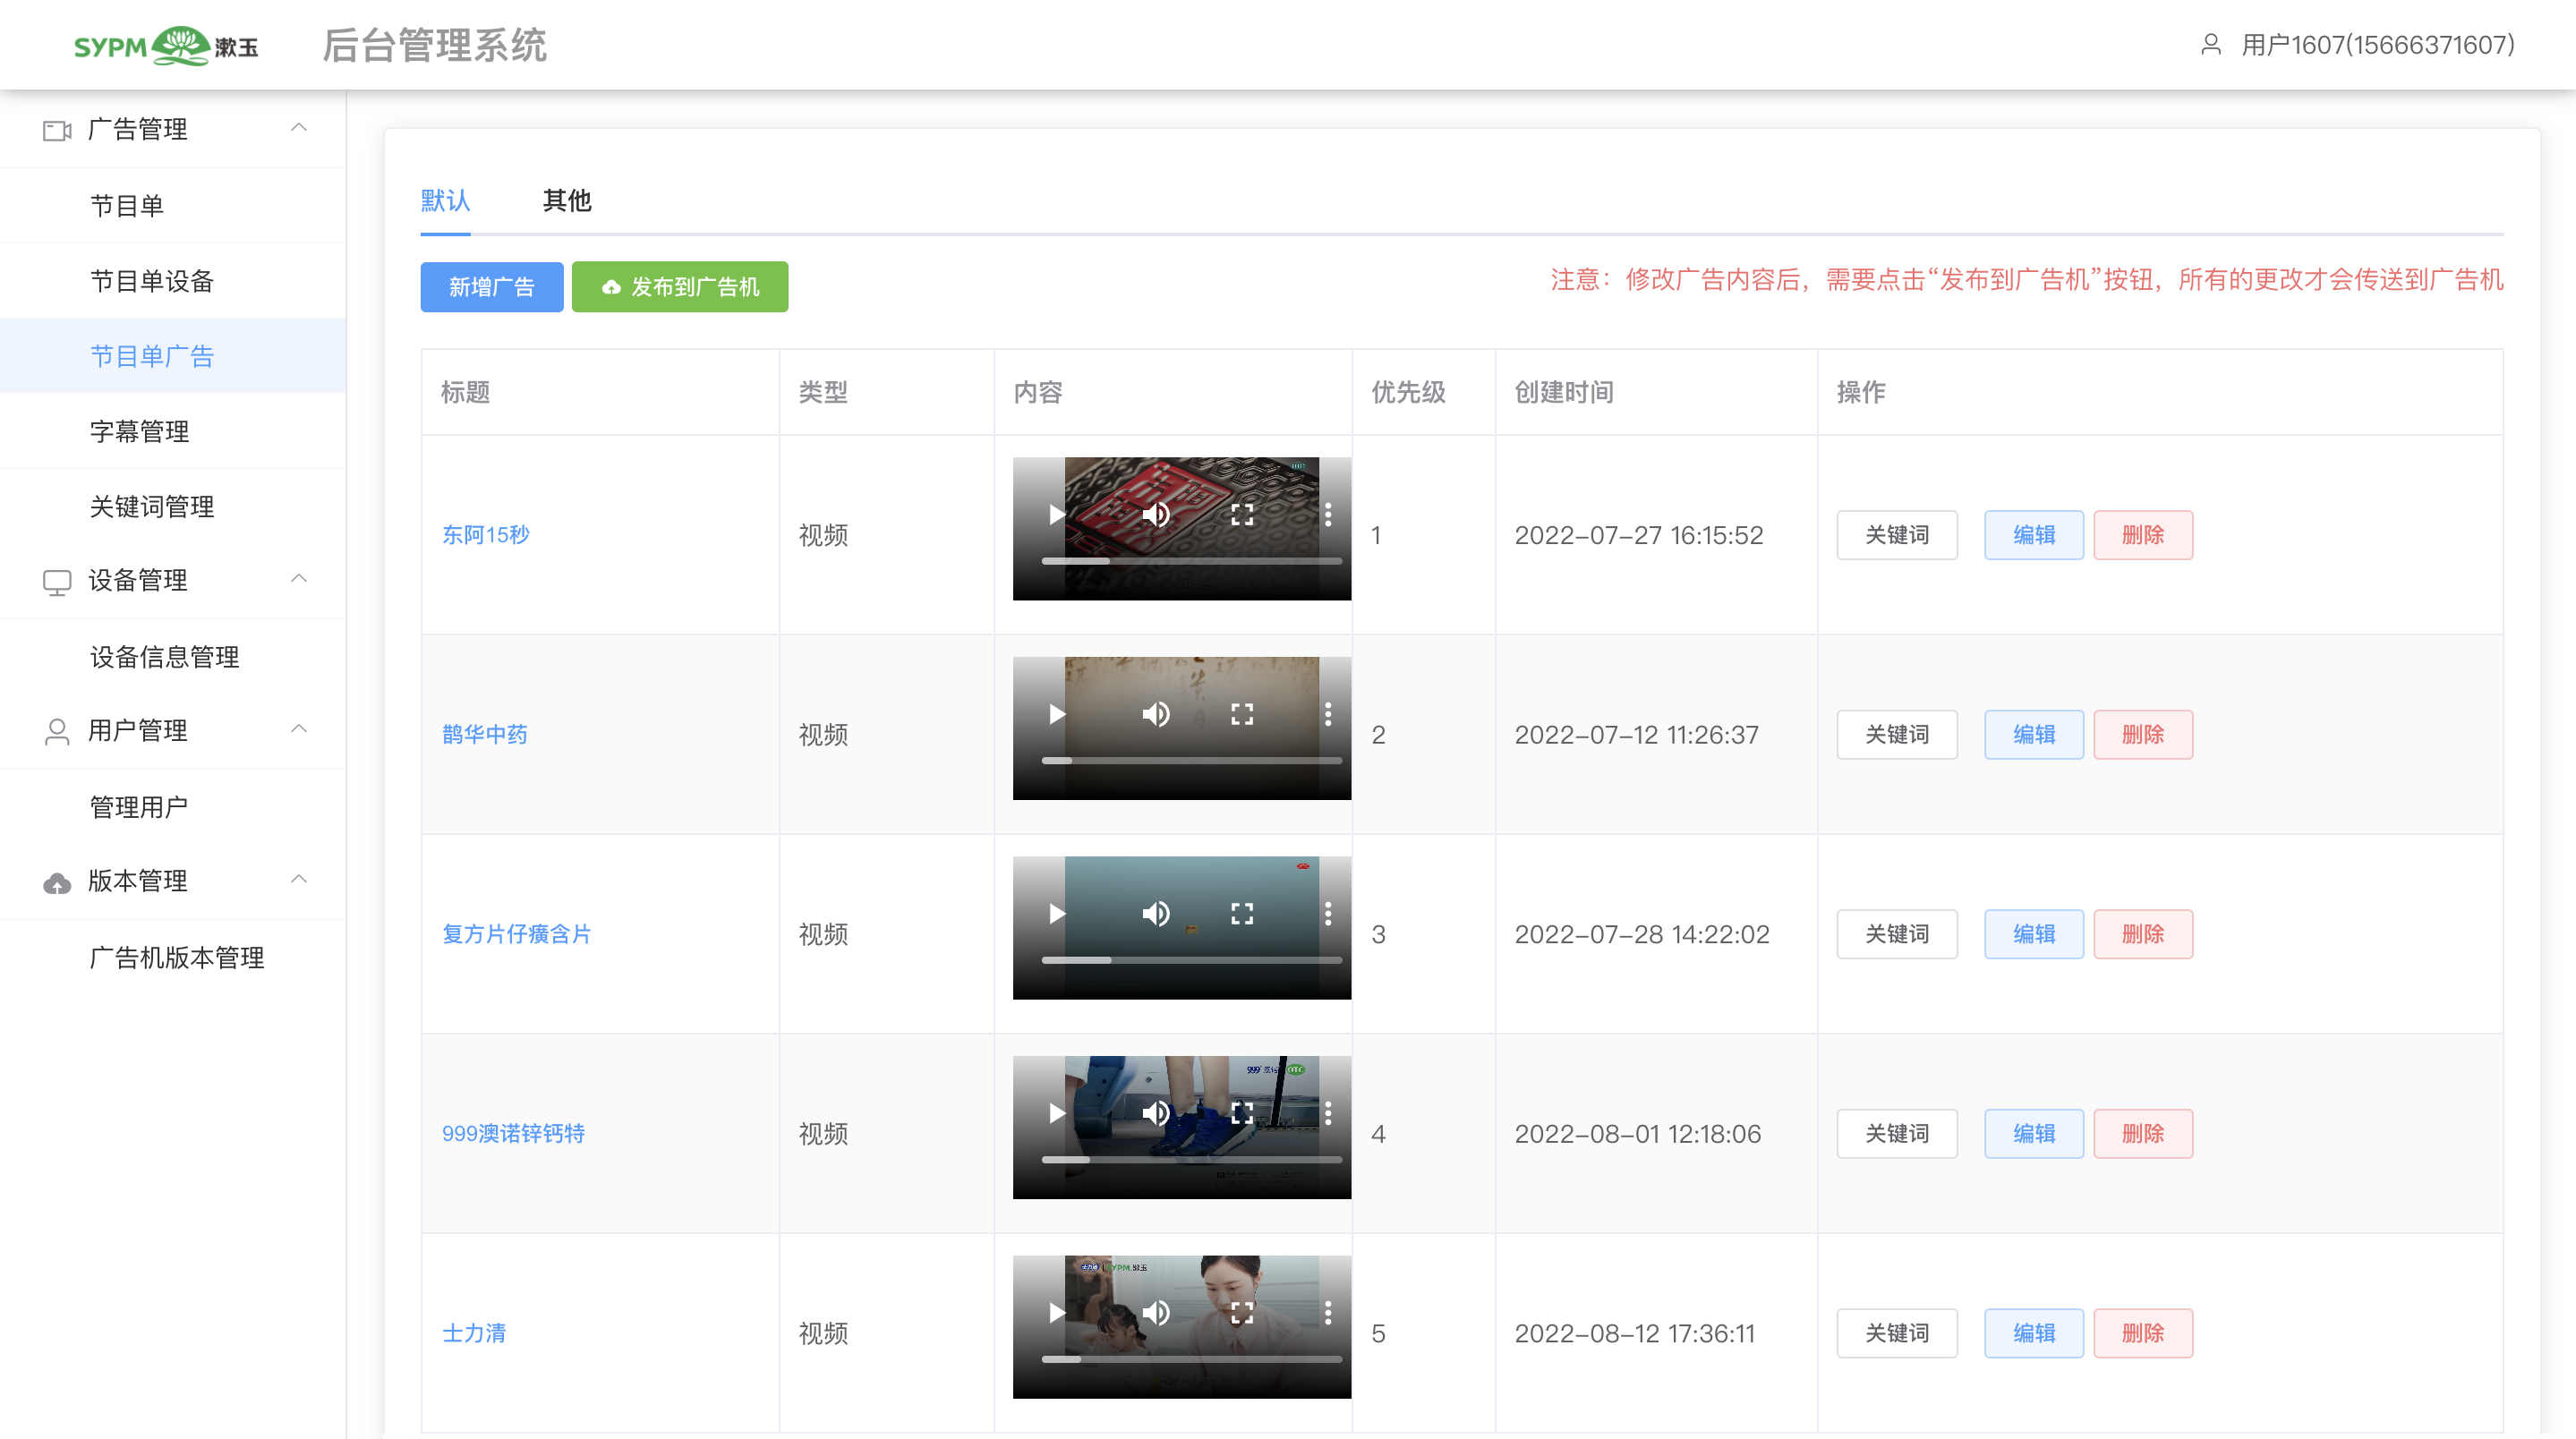Image resolution: width=2576 pixels, height=1439 pixels.
Task: Open fullscreen for 东阿15秒 video
Action: tap(1242, 515)
